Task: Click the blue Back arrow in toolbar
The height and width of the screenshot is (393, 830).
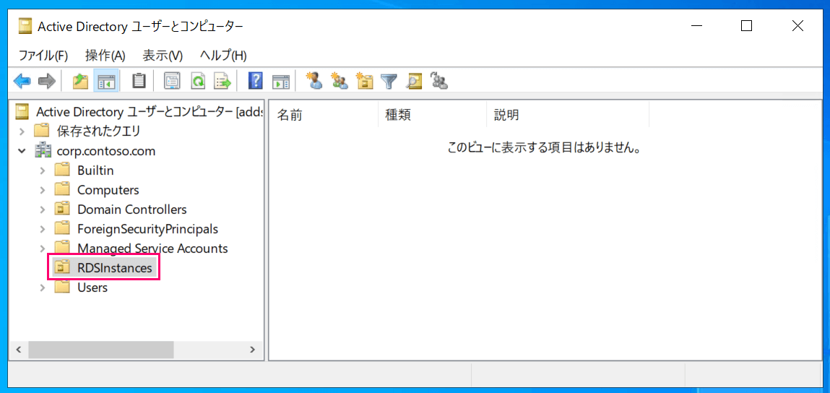Action: click(22, 81)
